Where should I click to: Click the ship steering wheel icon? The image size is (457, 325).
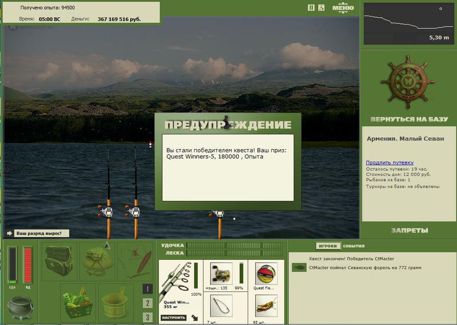point(408,82)
